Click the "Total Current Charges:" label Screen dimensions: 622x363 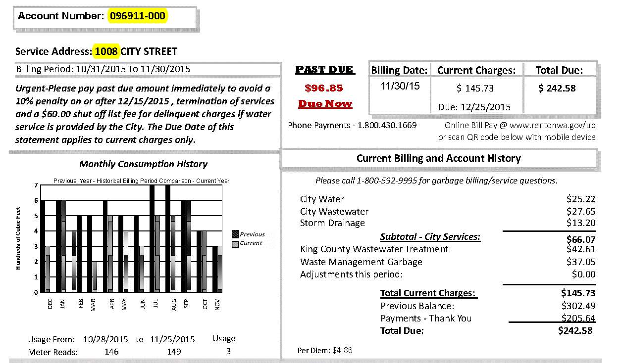(x=428, y=293)
